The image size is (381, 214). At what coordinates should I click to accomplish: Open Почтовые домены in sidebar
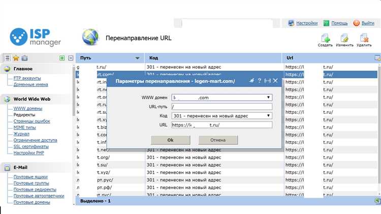click(32, 202)
